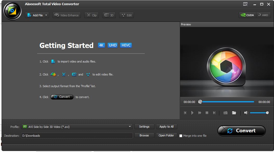Stop the preview playback
The width and height of the screenshot is (274, 152).
(207, 113)
